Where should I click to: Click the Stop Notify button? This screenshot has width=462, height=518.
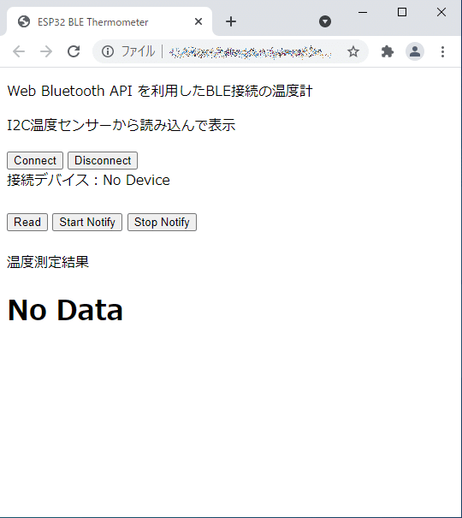point(162,222)
